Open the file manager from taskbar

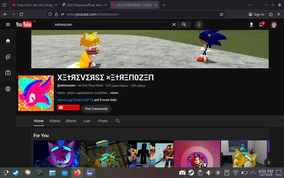tap(52, 173)
